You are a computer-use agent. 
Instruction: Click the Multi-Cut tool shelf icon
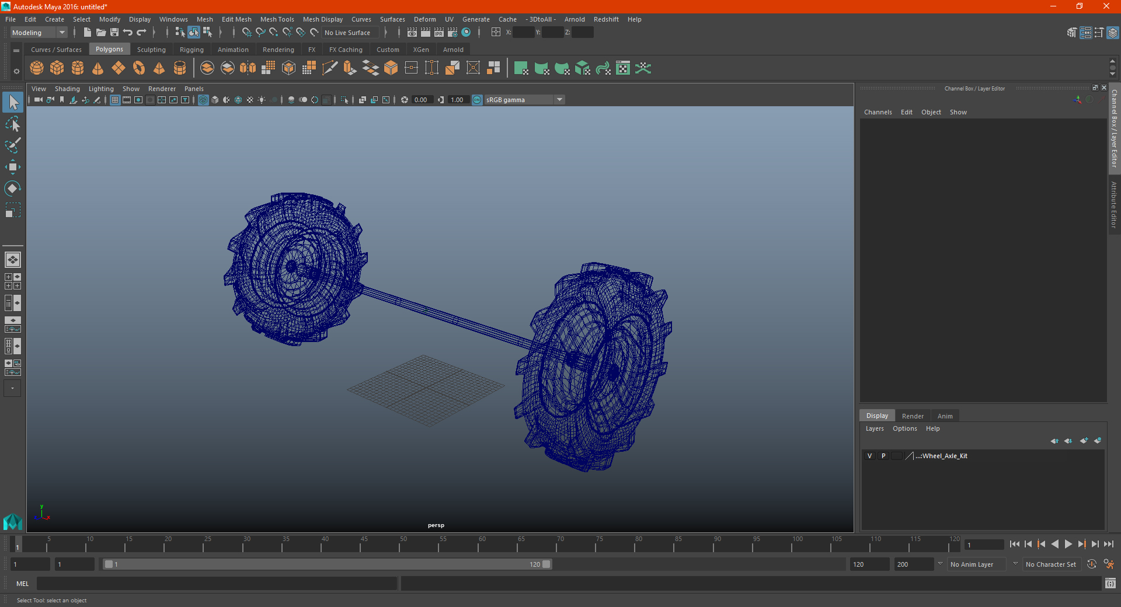click(x=330, y=68)
